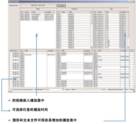This screenshot has height=124, width=136.
Task: Click the Properties button
Action: (61, 5)
